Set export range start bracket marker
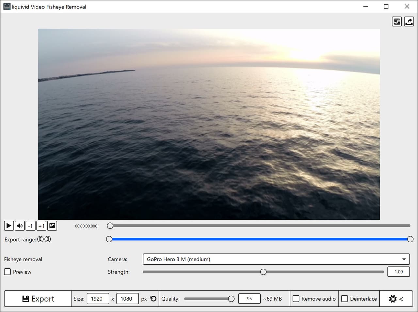 (x=40, y=239)
